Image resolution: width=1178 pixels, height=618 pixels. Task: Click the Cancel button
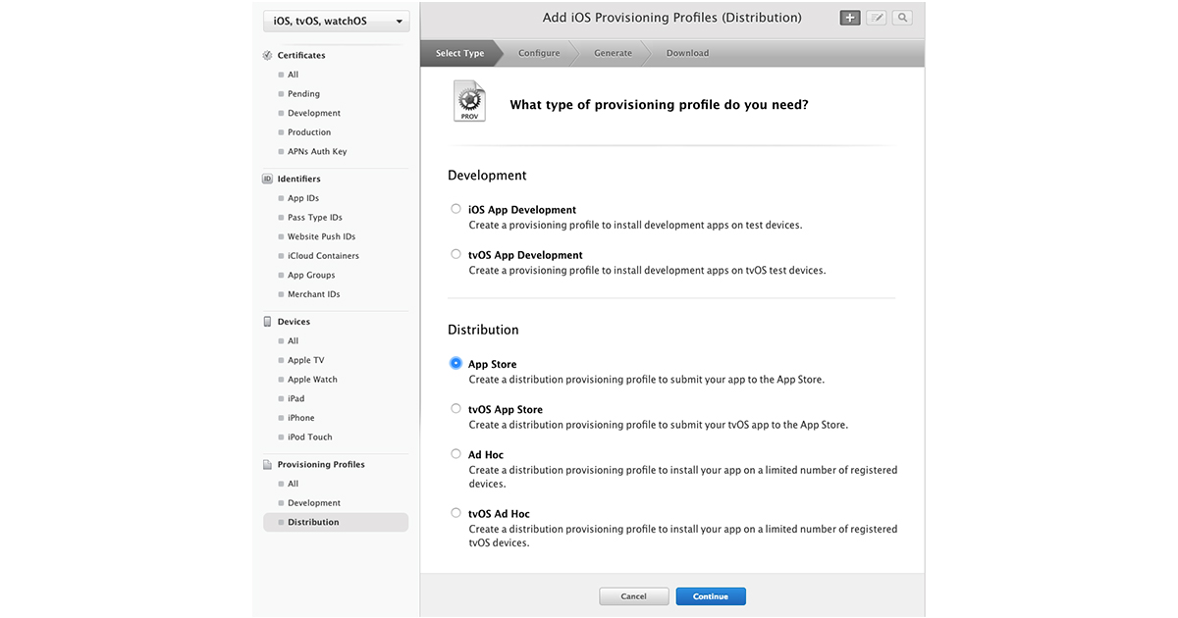click(x=634, y=596)
